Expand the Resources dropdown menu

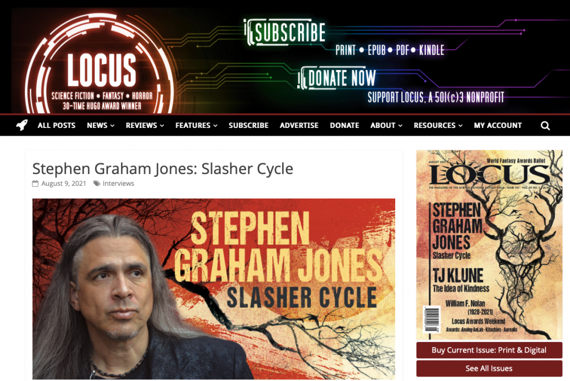point(438,125)
